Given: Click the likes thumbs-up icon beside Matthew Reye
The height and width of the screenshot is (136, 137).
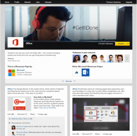Looking at the screenshot, I should pos(10,119).
